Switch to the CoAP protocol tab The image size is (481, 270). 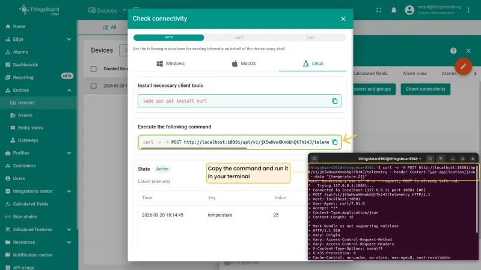coord(310,38)
